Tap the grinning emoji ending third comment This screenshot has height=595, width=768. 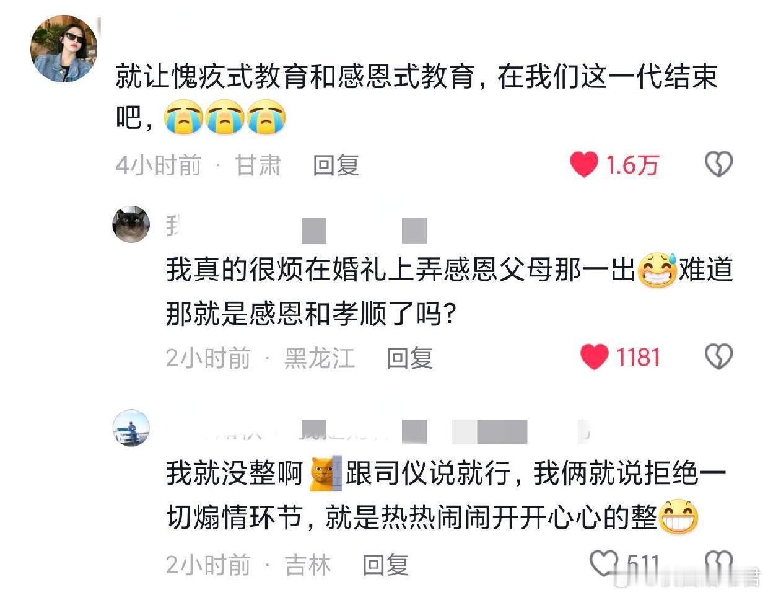pos(678,516)
